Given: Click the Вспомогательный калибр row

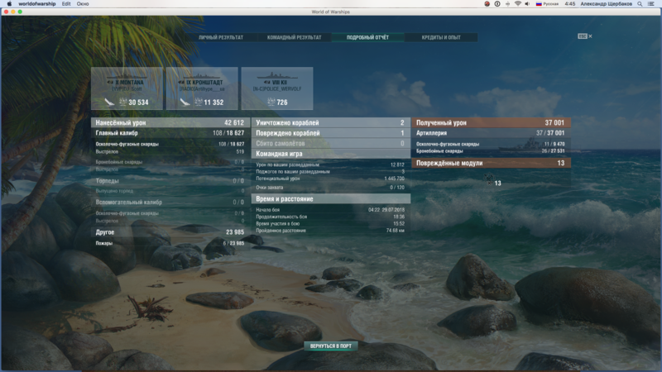Looking at the screenshot, I should [170, 202].
